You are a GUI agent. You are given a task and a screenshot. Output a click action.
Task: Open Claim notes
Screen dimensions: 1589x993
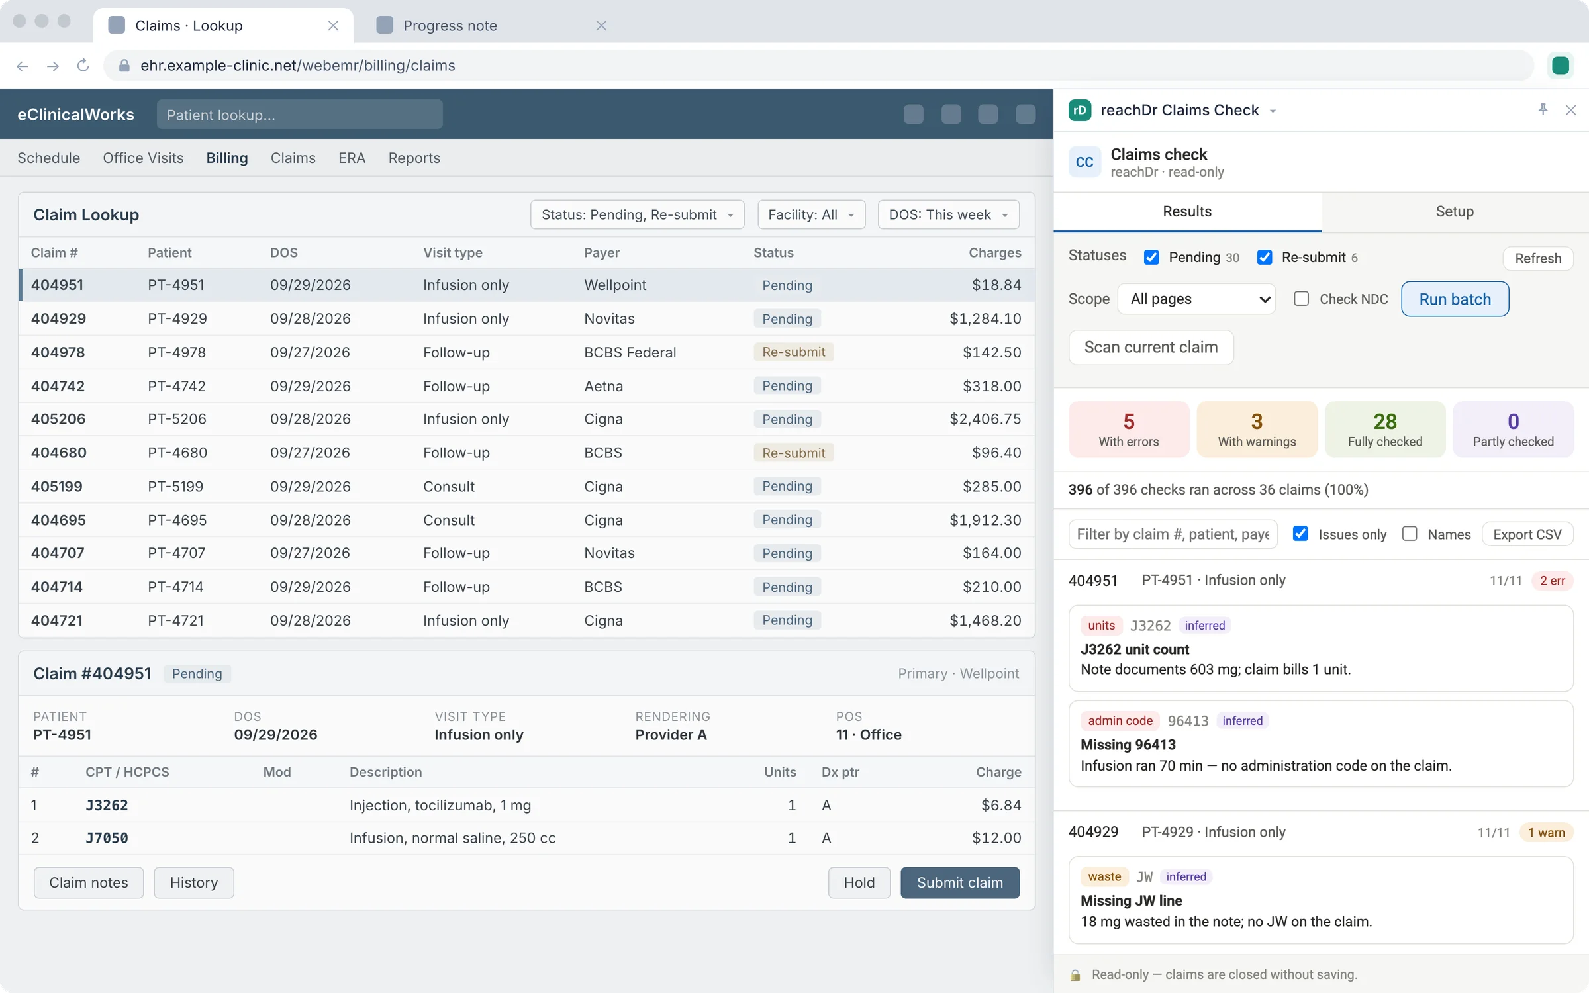coord(89,882)
